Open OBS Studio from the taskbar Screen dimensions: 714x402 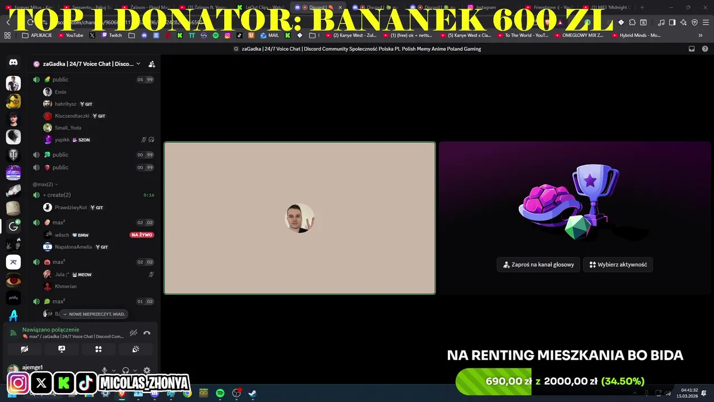click(236, 394)
